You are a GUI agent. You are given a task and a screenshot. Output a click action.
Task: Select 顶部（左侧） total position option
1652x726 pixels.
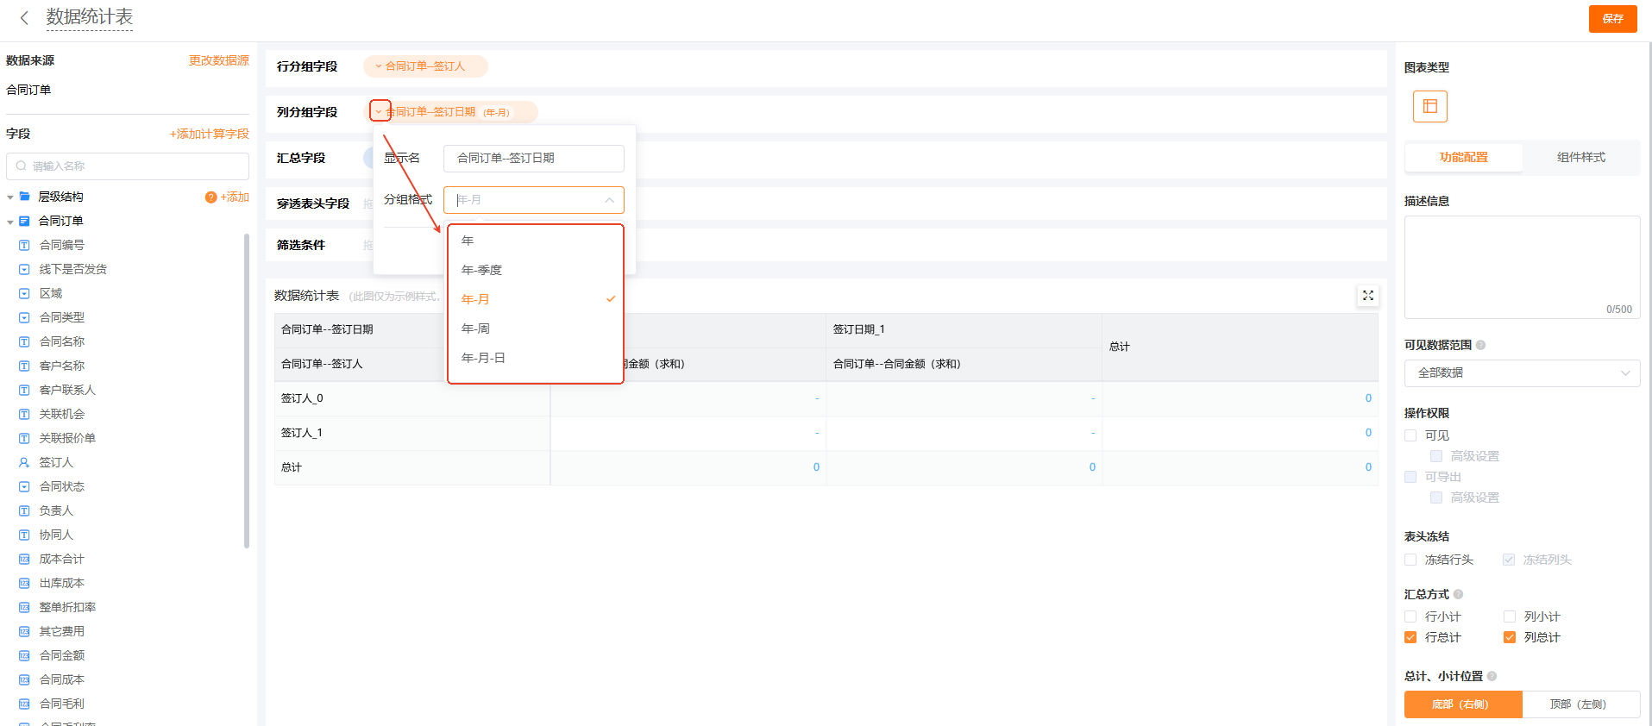pyautogui.click(x=1580, y=704)
